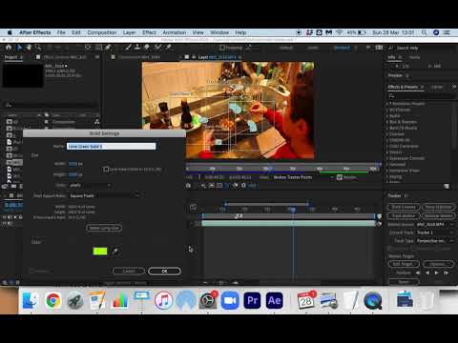Click the Options button in Tracker
458x343 pixels.
[438, 264]
